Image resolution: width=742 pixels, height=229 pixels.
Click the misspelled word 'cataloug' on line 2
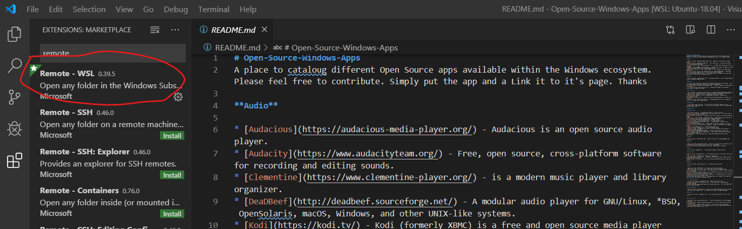(x=307, y=70)
